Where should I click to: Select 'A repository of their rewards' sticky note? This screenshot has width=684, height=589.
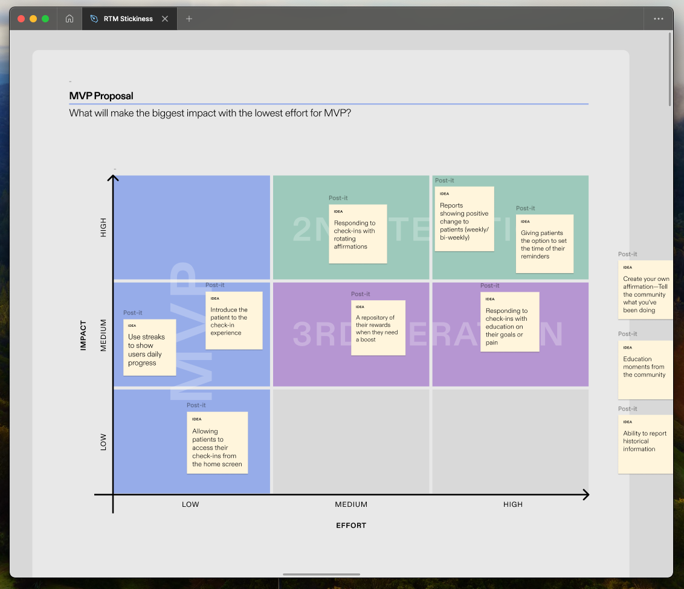click(378, 328)
